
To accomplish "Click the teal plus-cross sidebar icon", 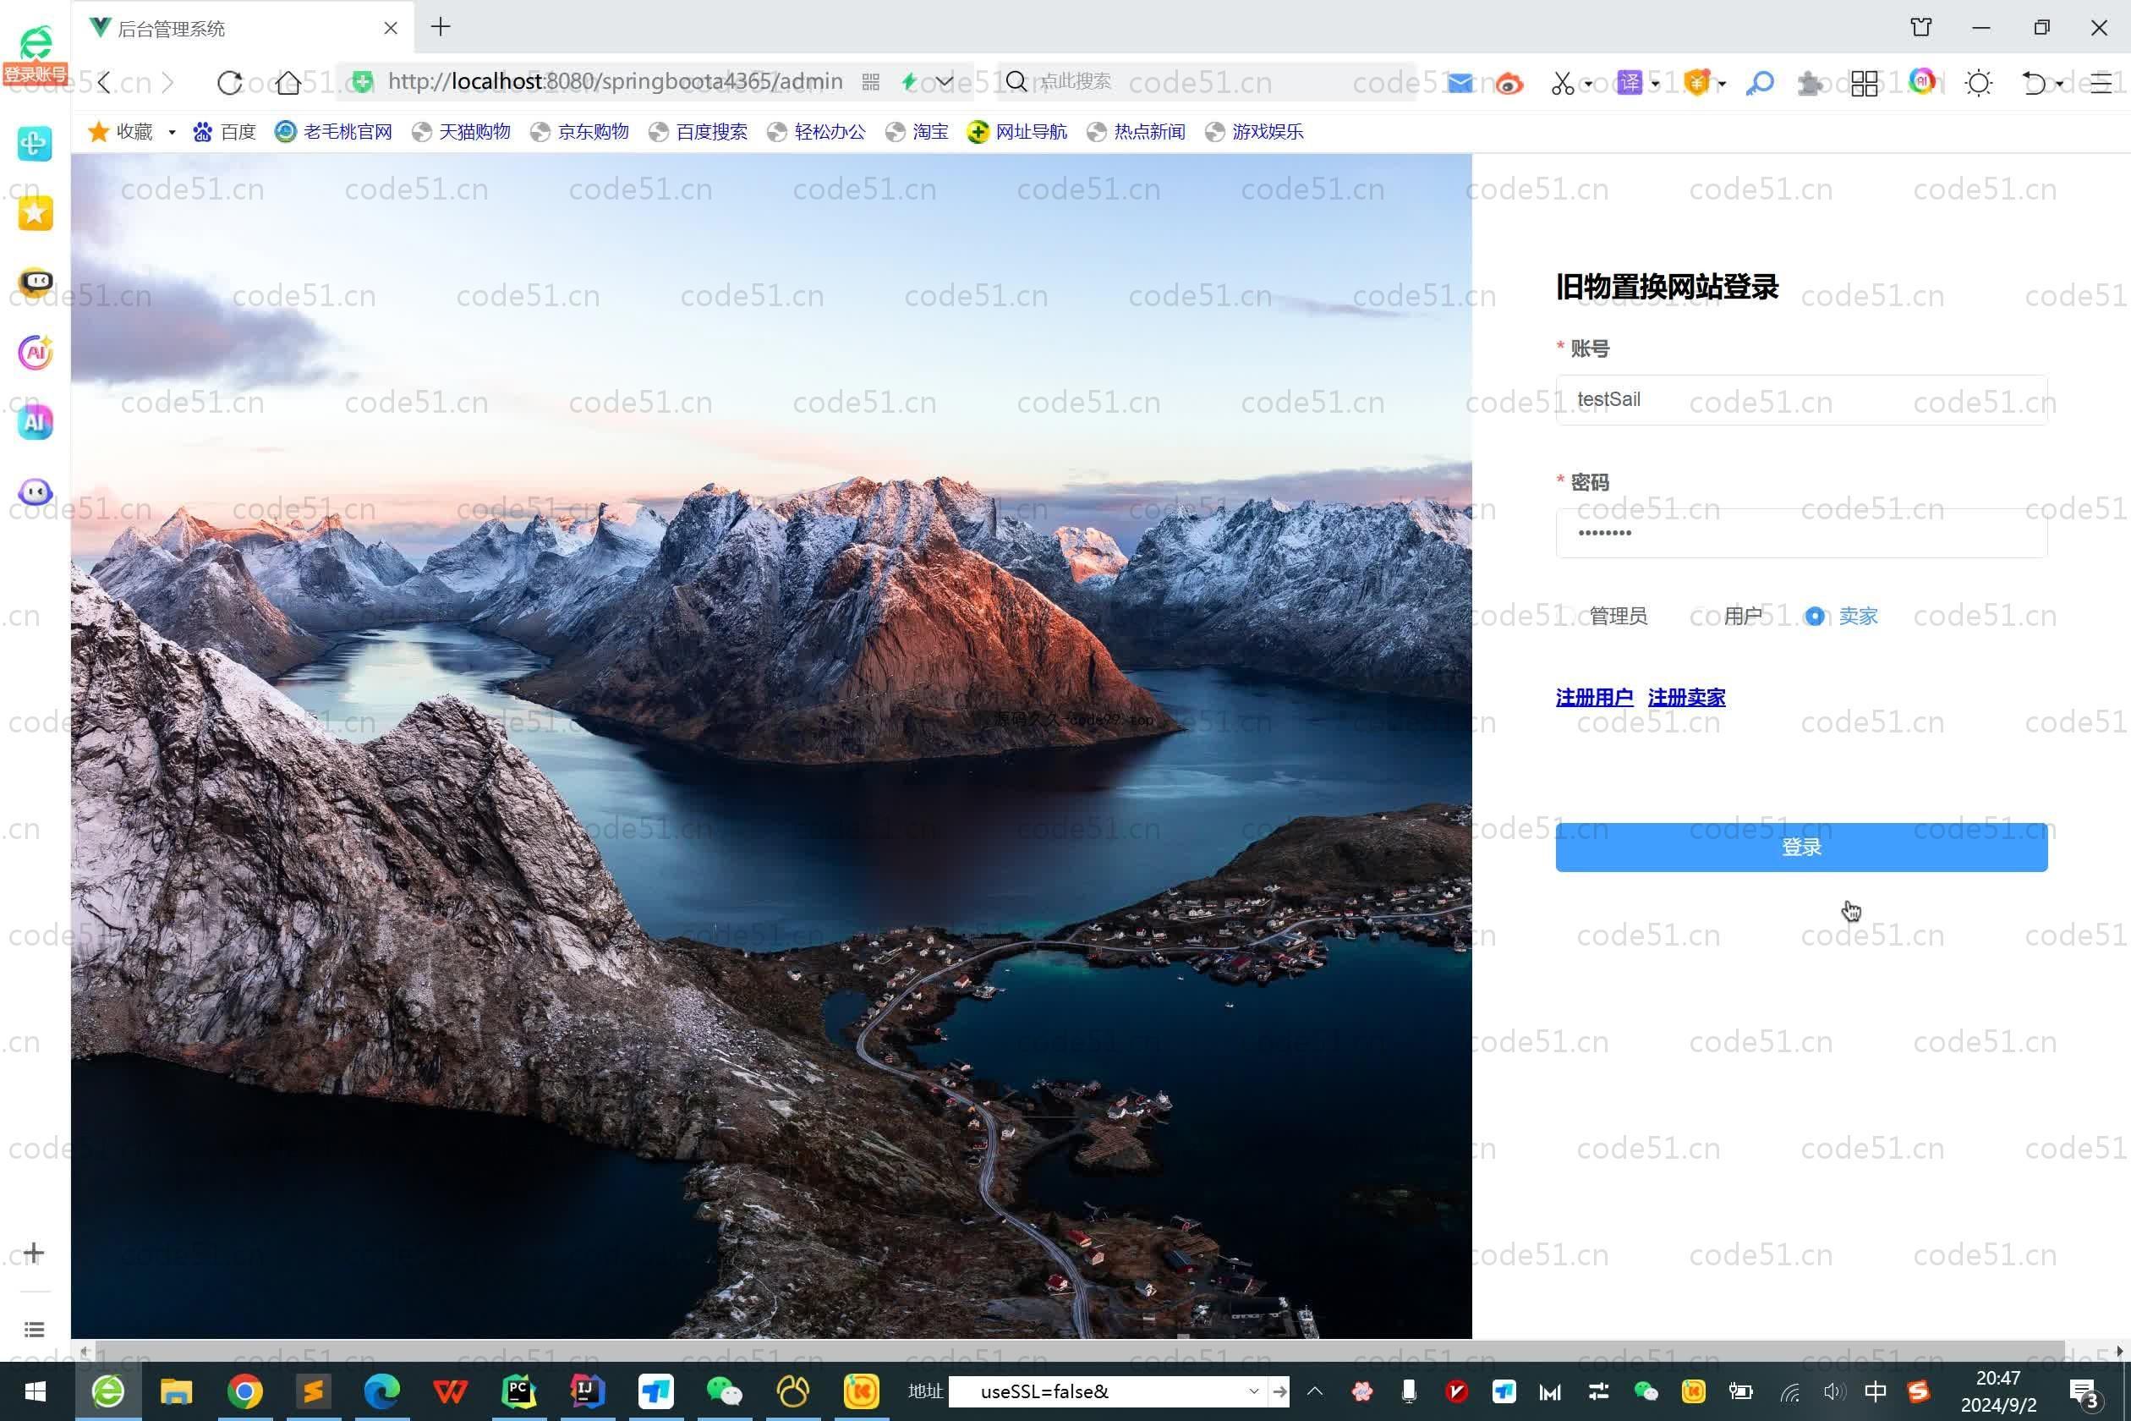I will coord(35,143).
